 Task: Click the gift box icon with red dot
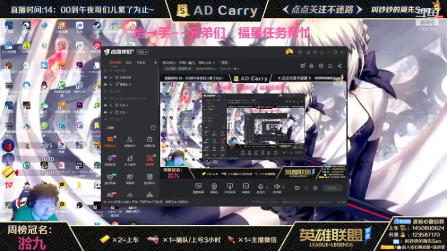(302, 66)
